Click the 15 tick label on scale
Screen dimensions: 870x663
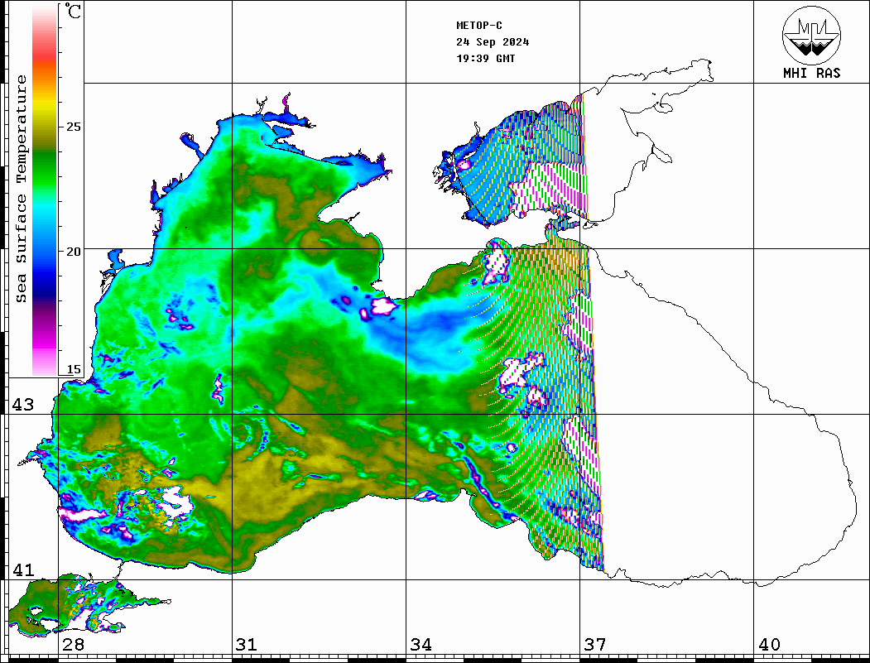tap(75, 369)
